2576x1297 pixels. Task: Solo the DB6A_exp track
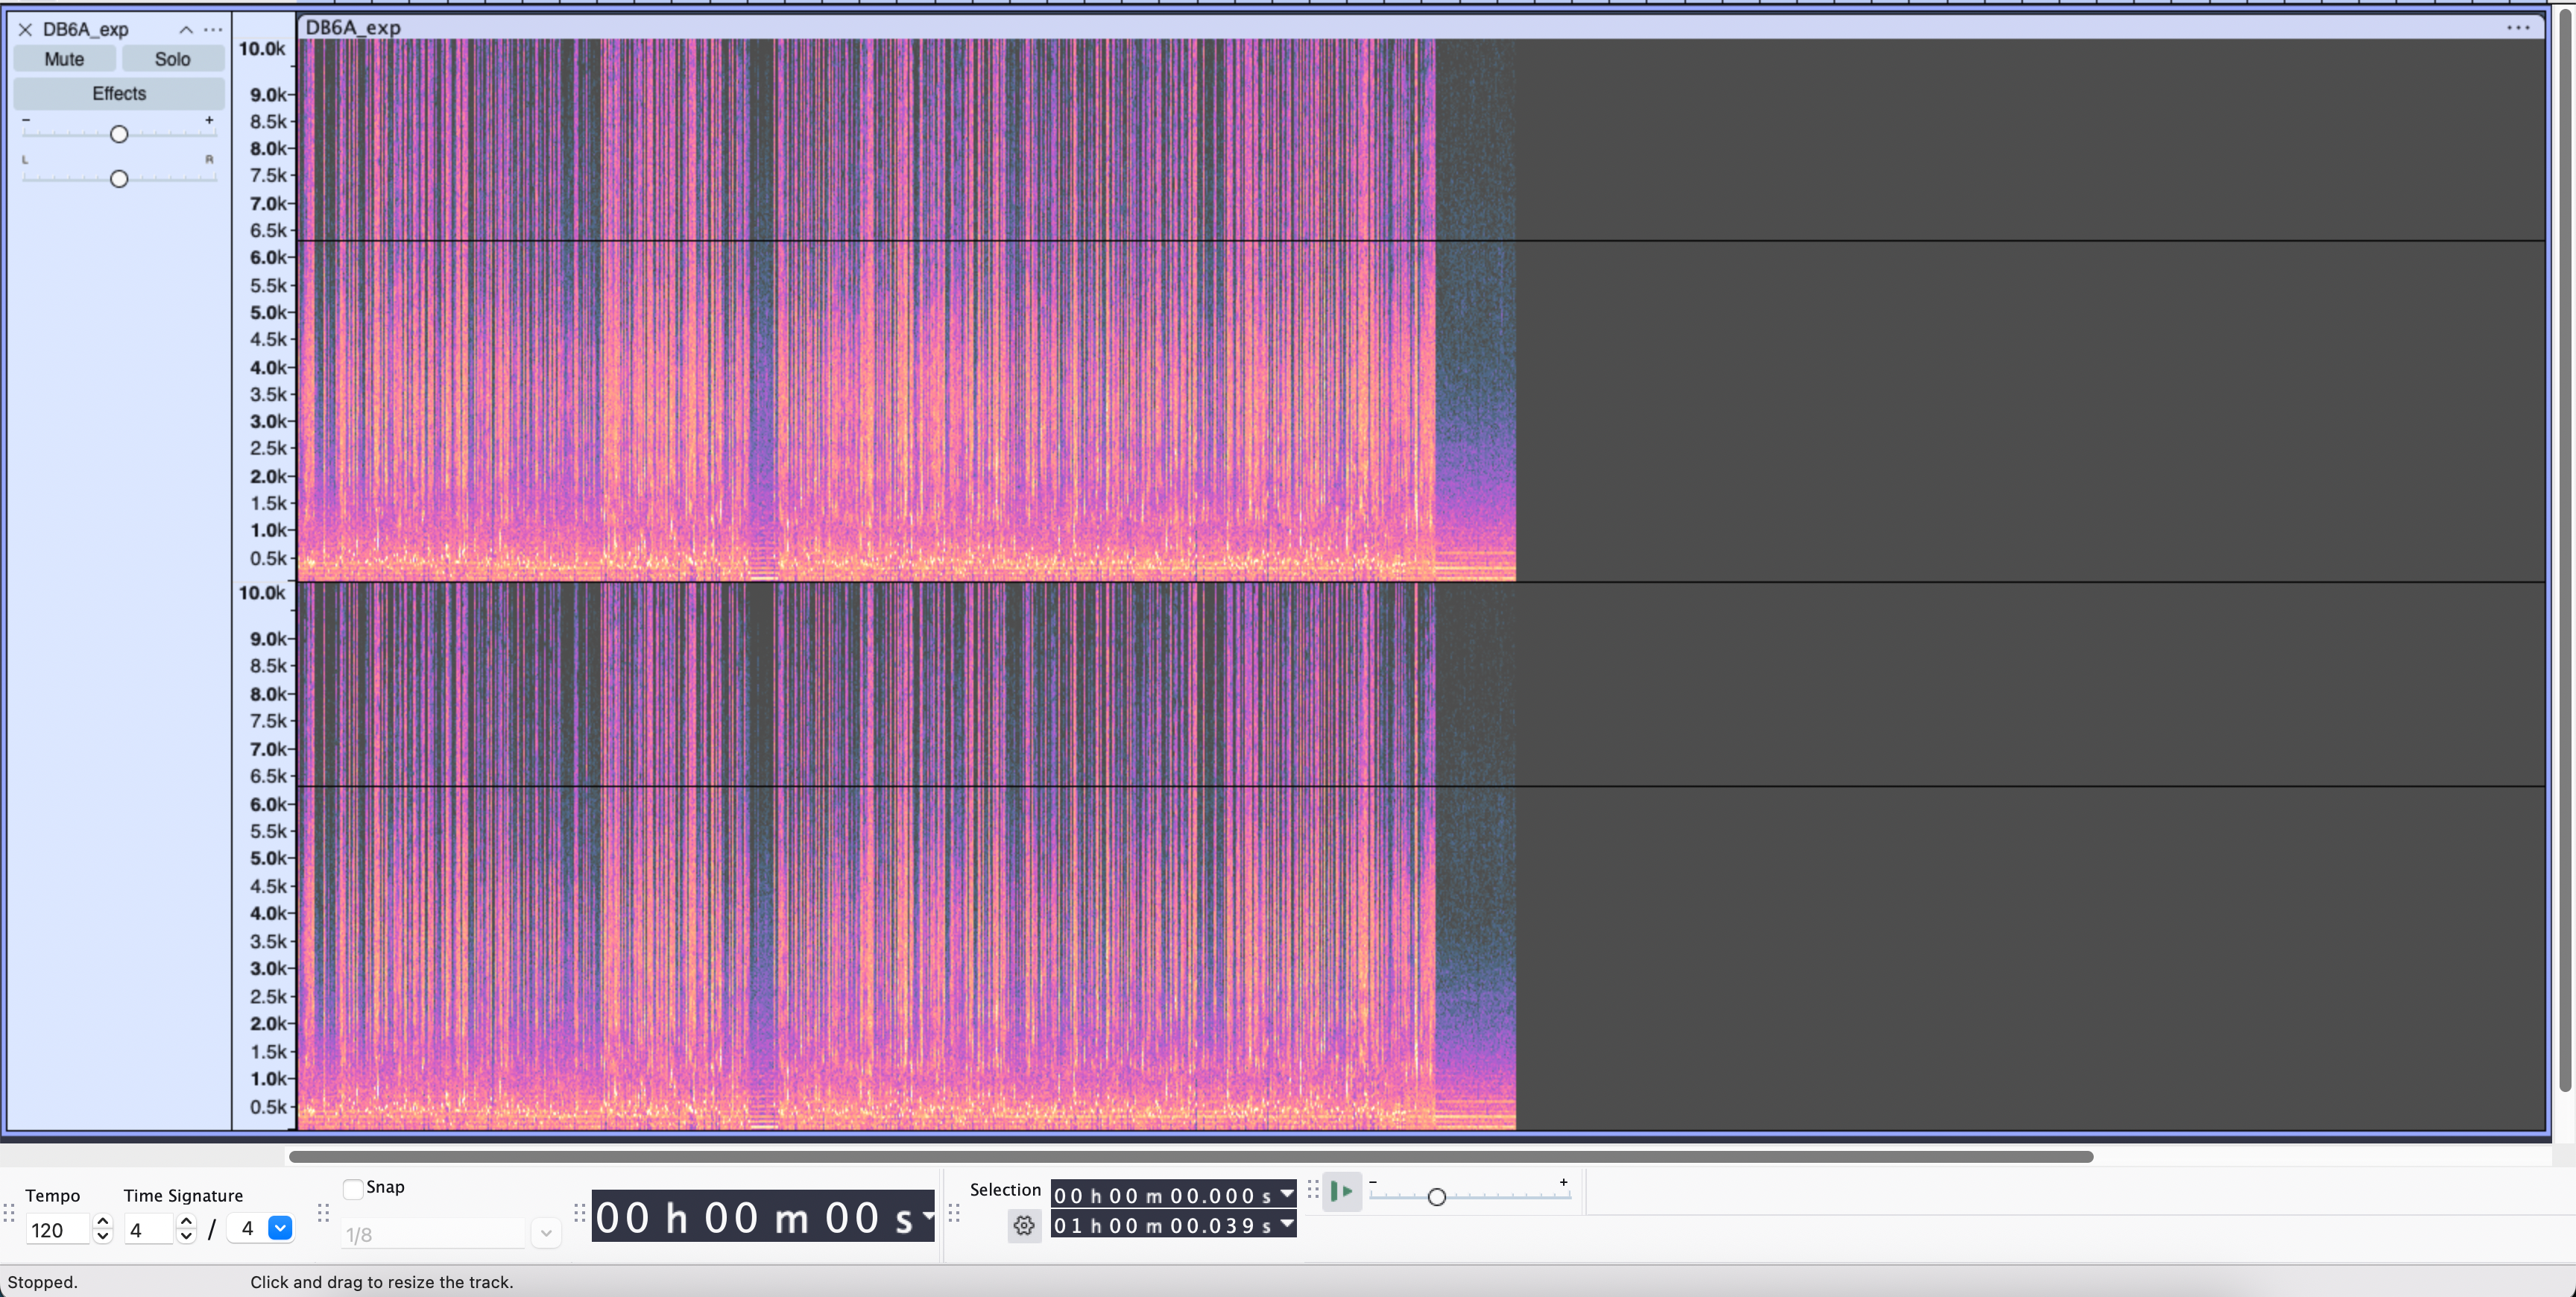[172, 59]
